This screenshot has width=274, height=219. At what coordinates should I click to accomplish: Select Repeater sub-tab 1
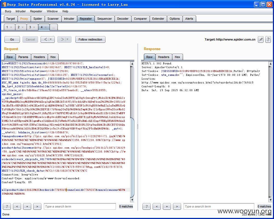[7, 27]
